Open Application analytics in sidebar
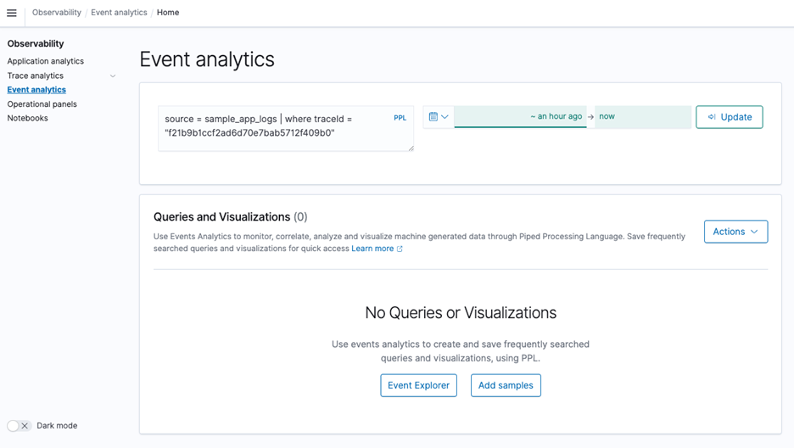This screenshot has height=448, width=794. click(46, 61)
